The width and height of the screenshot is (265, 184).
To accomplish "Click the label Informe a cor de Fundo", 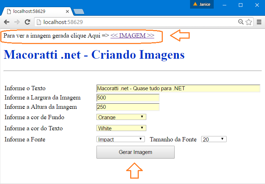I will click(x=34, y=117).
